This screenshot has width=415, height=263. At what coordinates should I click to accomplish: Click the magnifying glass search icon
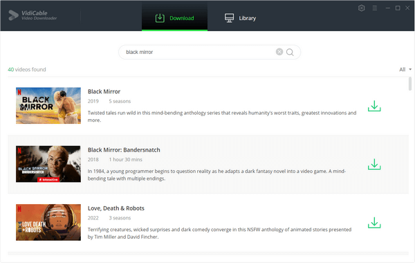pyautogui.click(x=290, y=52)
